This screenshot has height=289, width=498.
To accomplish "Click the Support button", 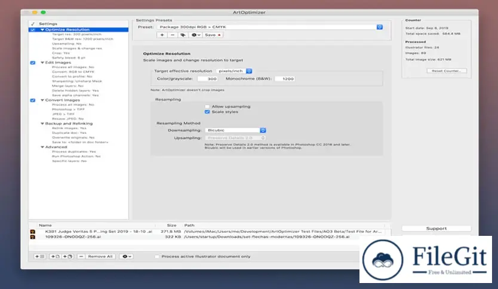I will click(x=436, y=228).
